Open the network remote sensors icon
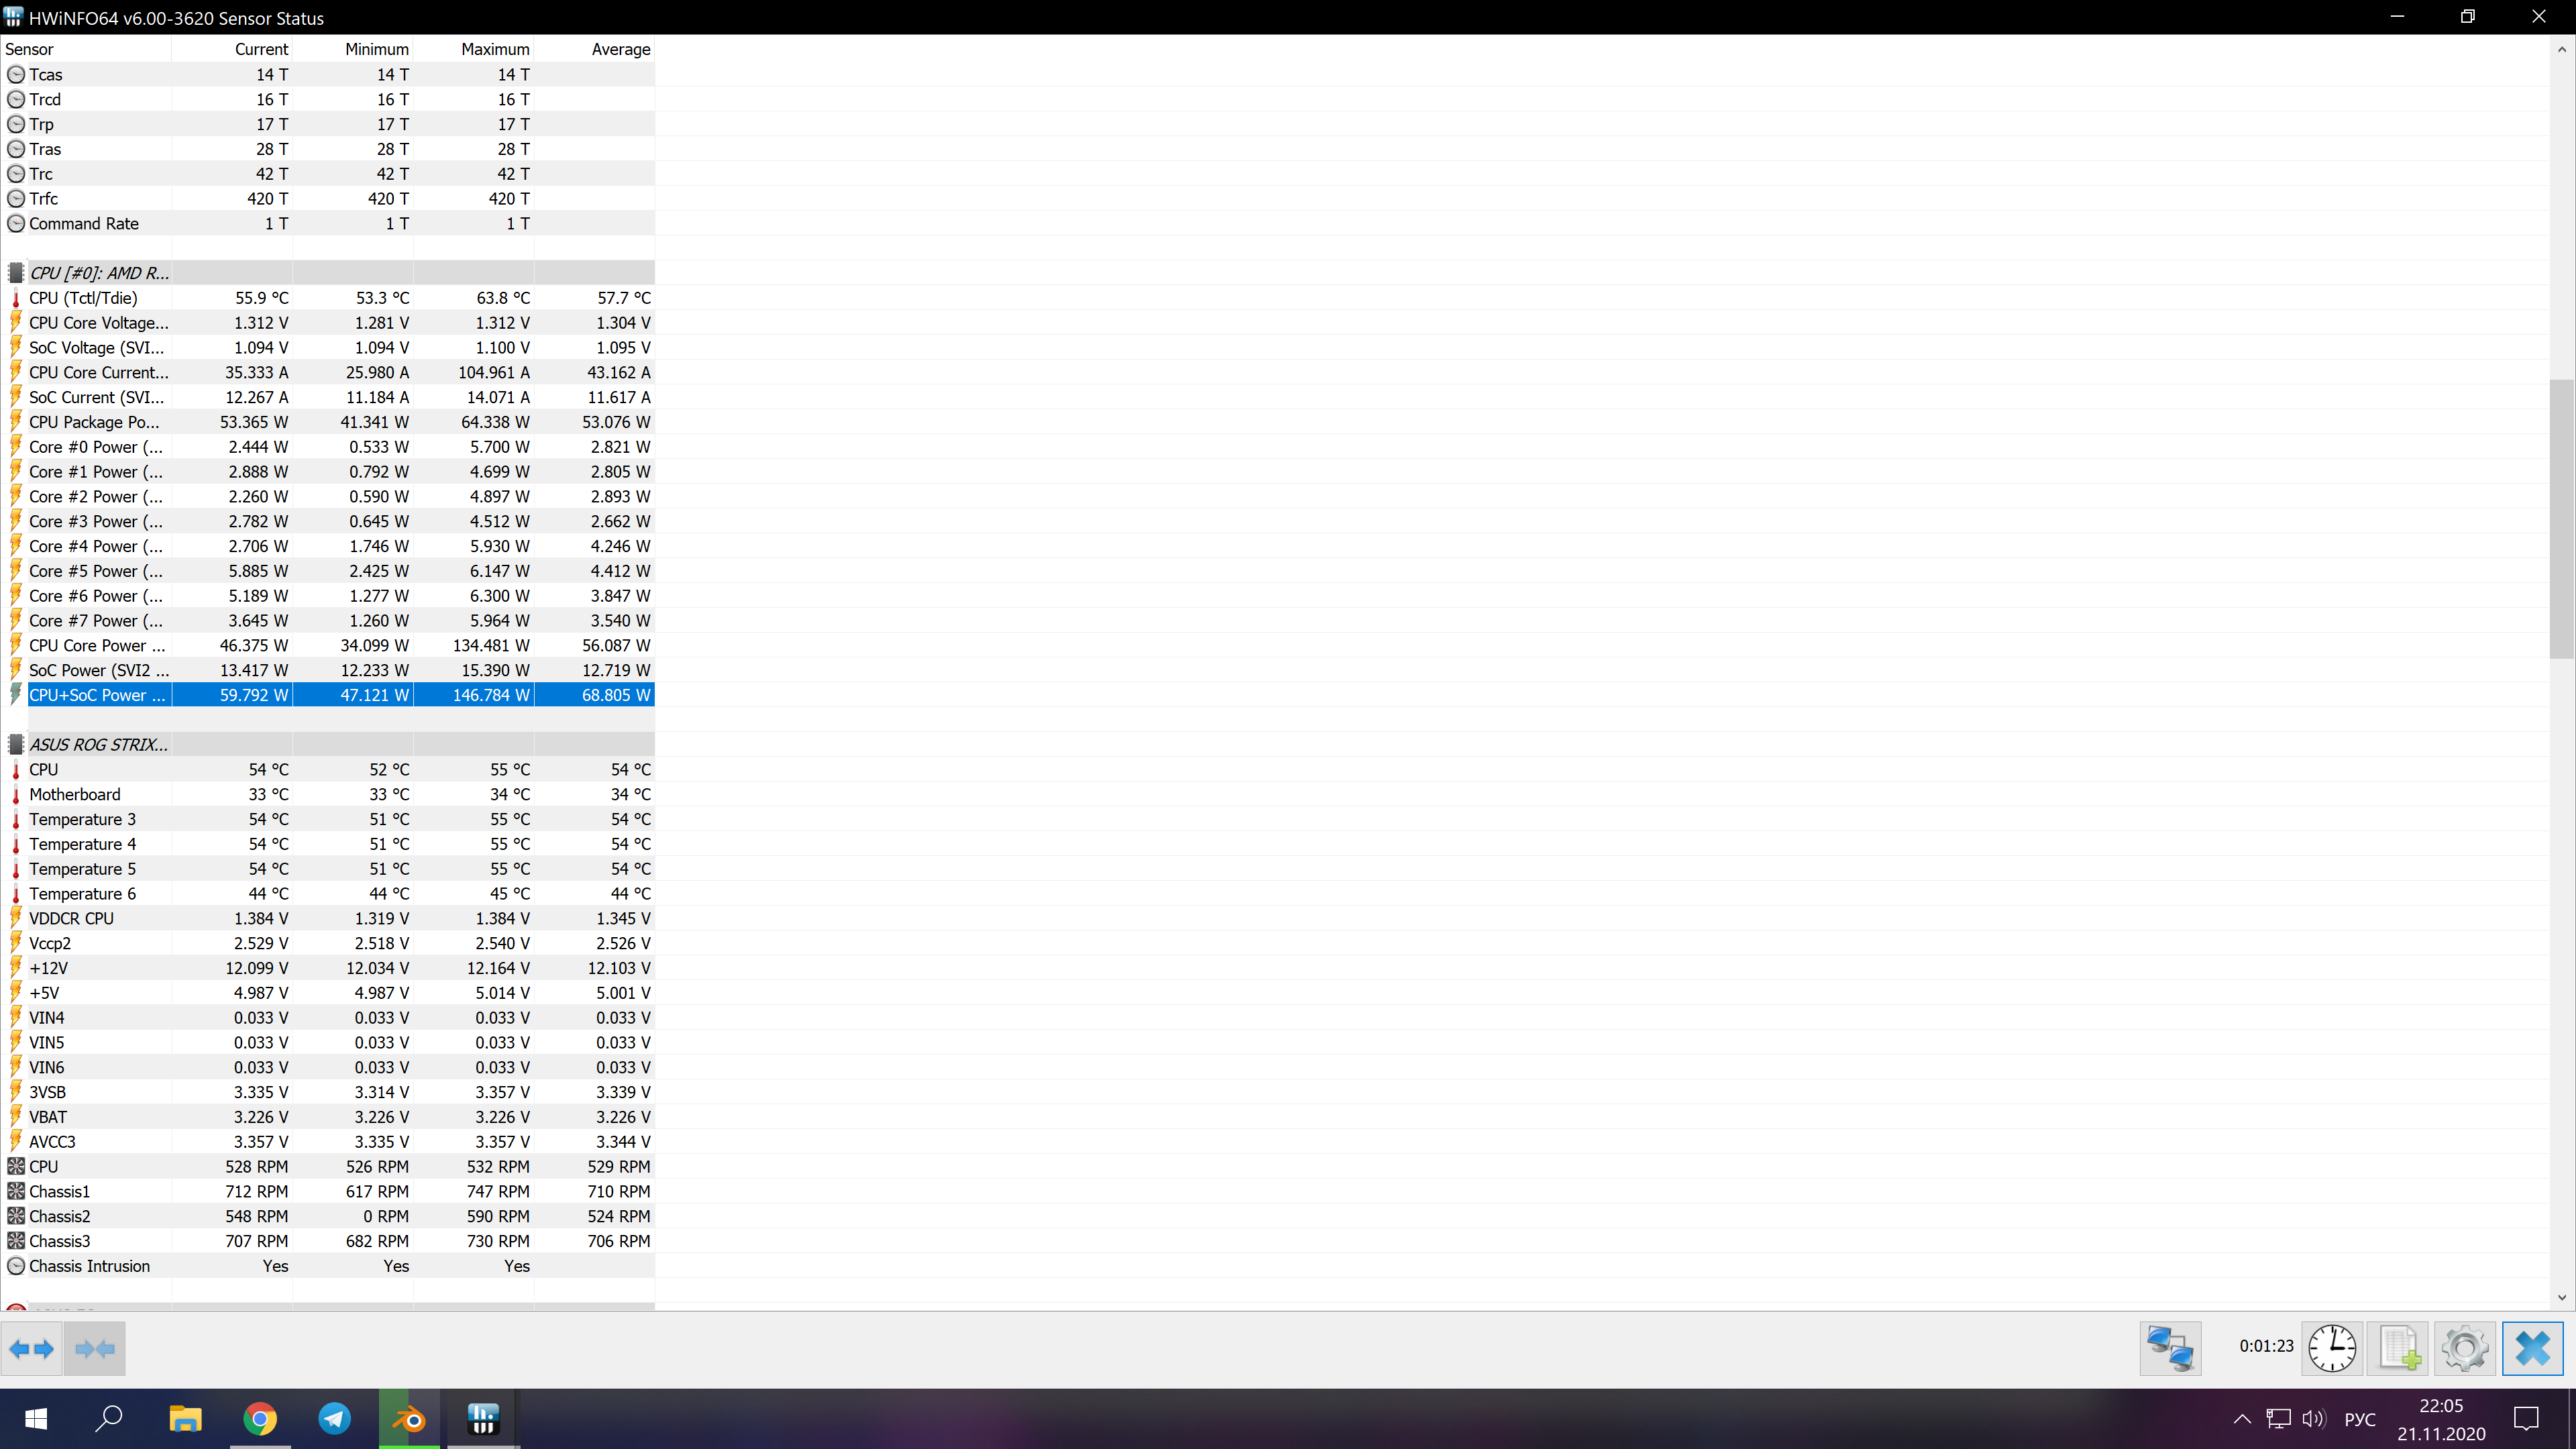The height and width of the screenshot is (1449, 2576). [x=2170, y=1348]
